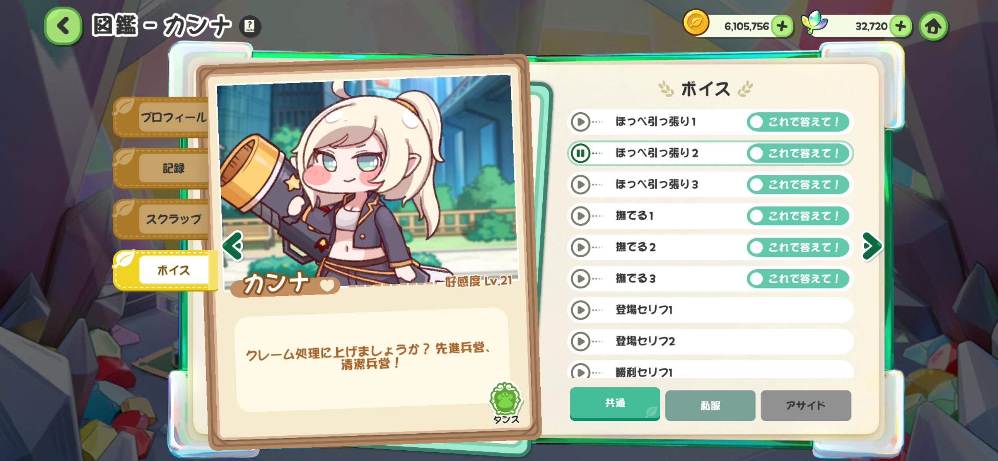Tap the heart next to カンナ name
The width and height of the screenshot is (998, 461).
(x=327, y=285)
